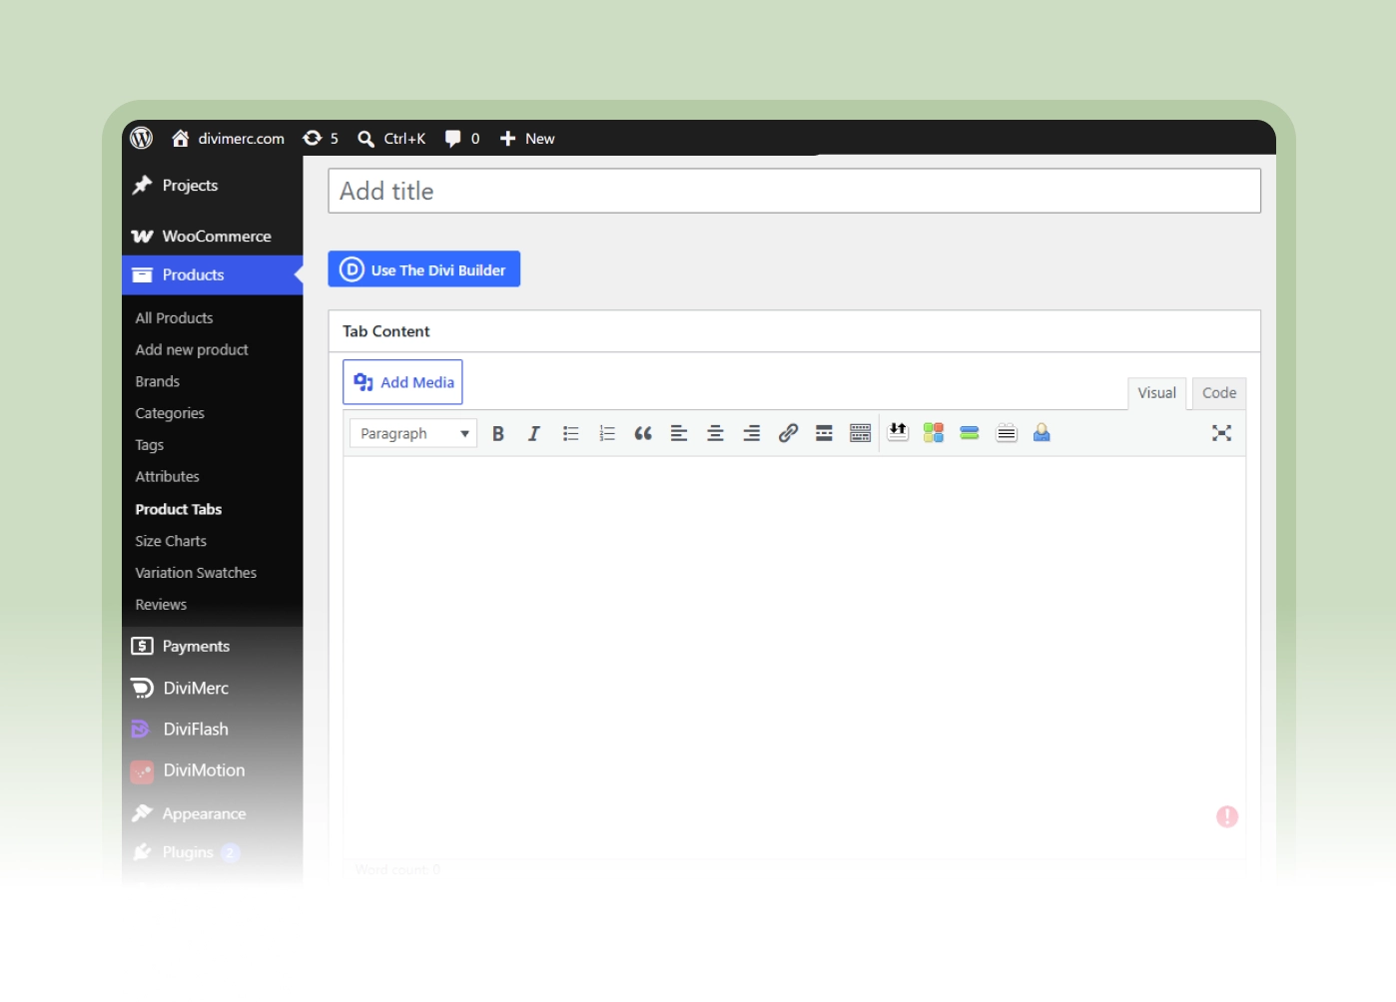This screenshot has height=1002, width=1396.
Task: Open Add new product page
Action: 192,350
